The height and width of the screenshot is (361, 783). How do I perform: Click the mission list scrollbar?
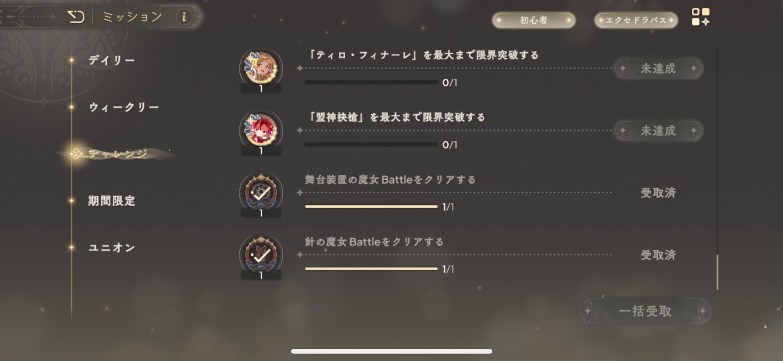tap(717, 272)
